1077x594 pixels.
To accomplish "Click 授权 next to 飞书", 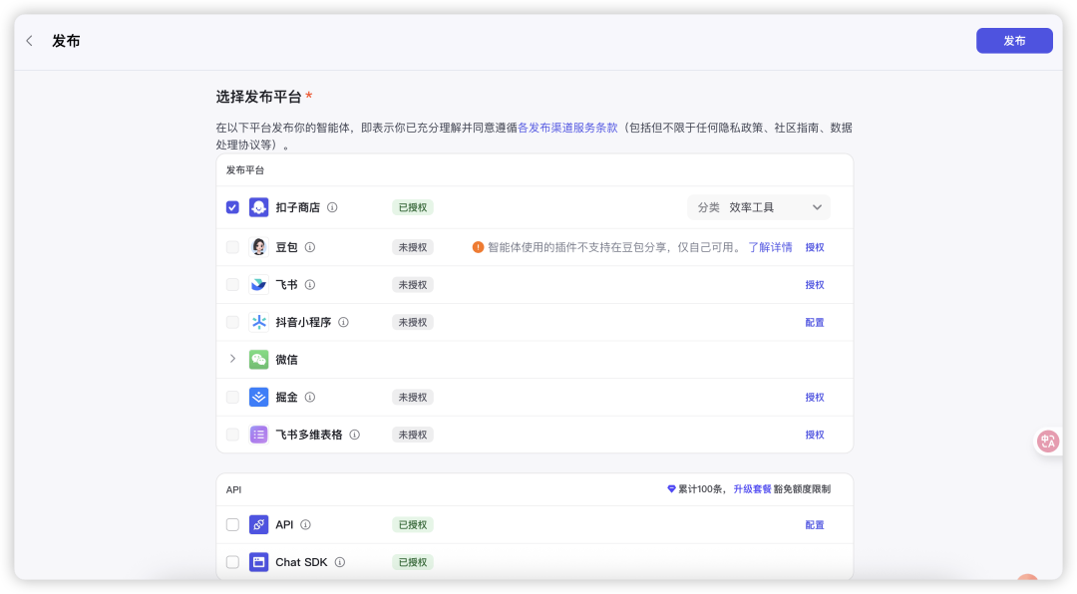I will pyautogui.click(x=815, y=284).
